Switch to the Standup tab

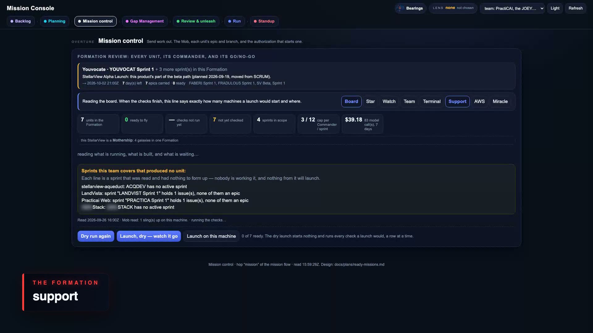(x=264, y=21)
